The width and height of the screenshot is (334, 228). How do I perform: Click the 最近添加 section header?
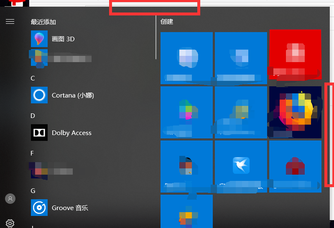pyautogui.click(x=43, y=22)
